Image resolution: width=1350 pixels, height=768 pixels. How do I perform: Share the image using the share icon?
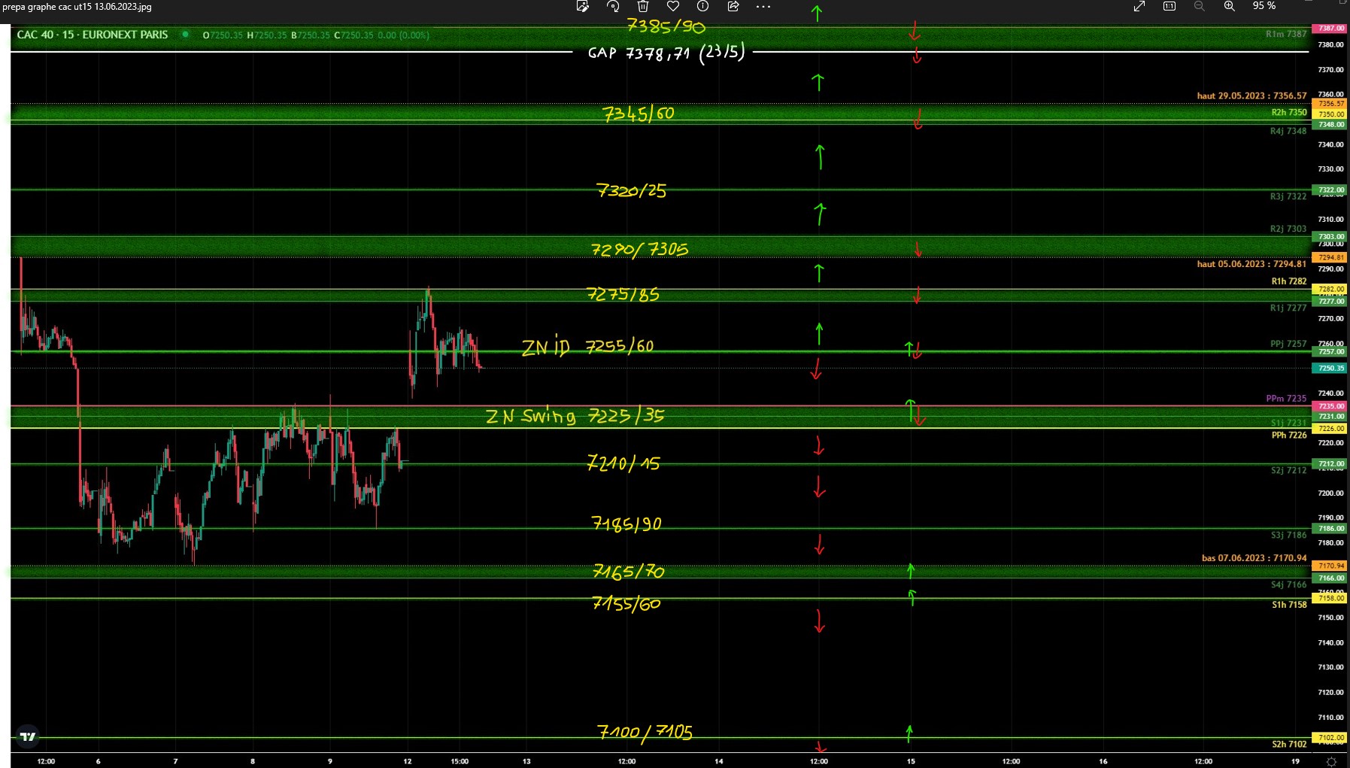pos(733,6)
